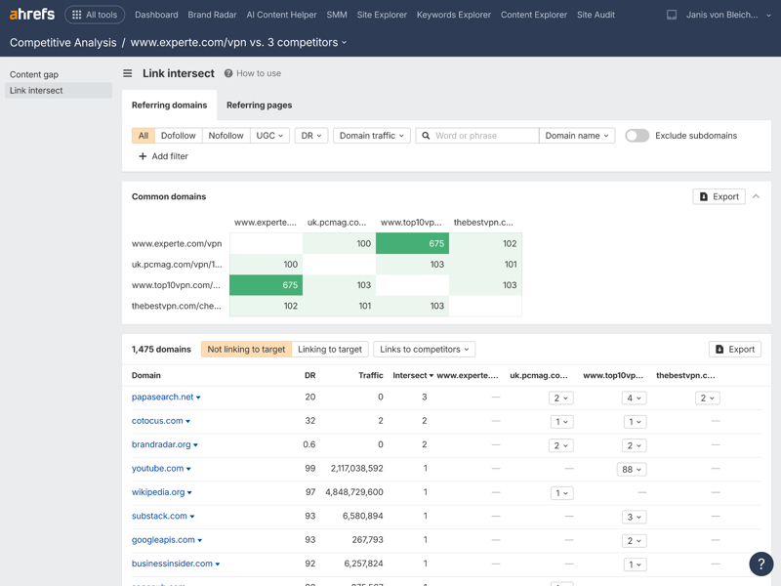
Task: Collapse the Common domains panel chevron
Action: click(x=756, y=196)
